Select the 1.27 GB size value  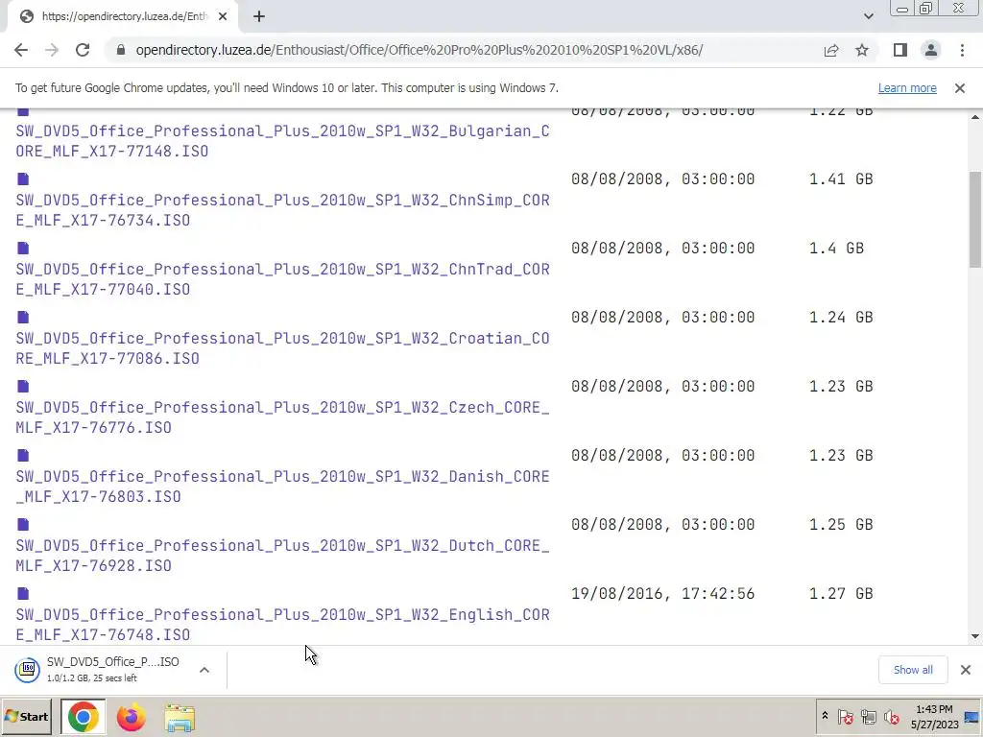[x=841, y=593]
